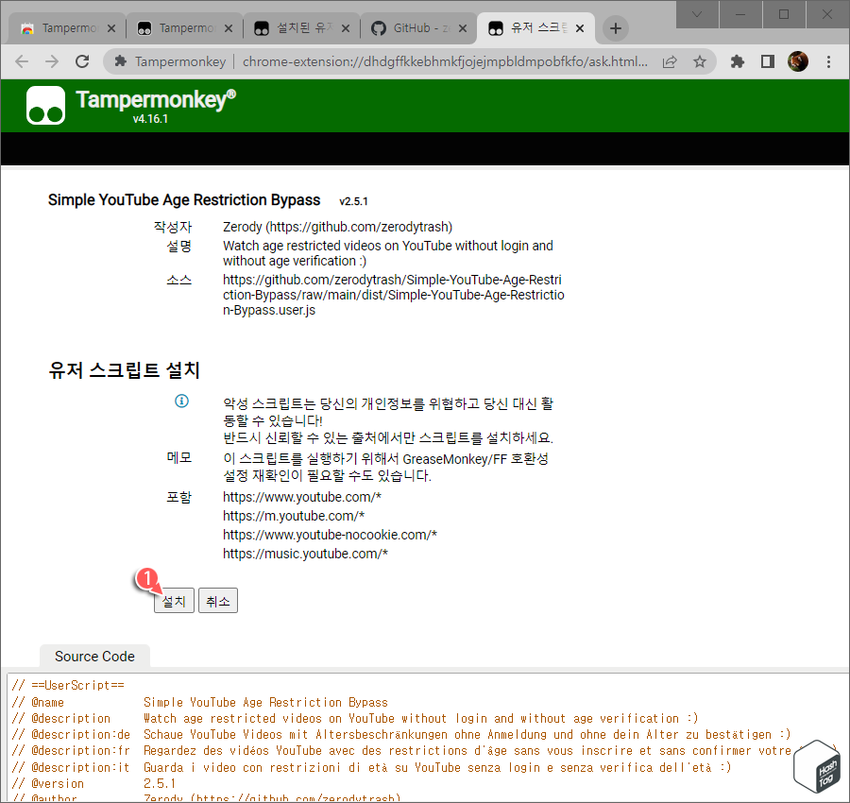This screenshot has height=803, width=850.
Task: Open the tab search dropdown chevron
Action: click(697, 14)
